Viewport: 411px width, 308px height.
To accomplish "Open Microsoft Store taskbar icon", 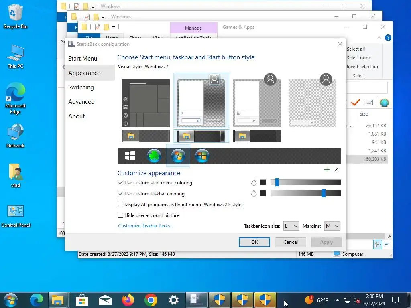I will point(82,300).
